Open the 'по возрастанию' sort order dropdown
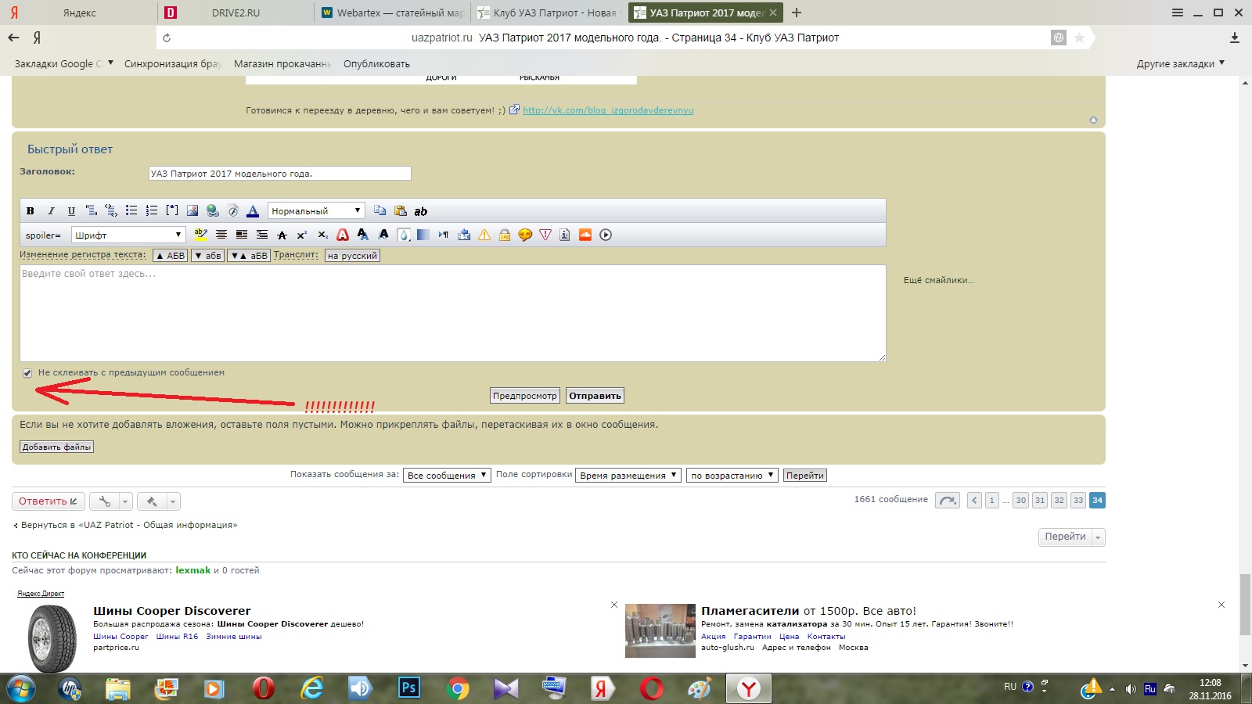This screenshot has width=1252, height=704. [732, 476]
